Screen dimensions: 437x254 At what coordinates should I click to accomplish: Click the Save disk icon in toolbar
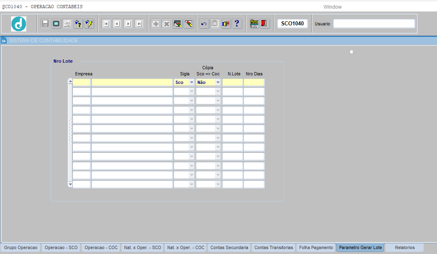point(45,24)
